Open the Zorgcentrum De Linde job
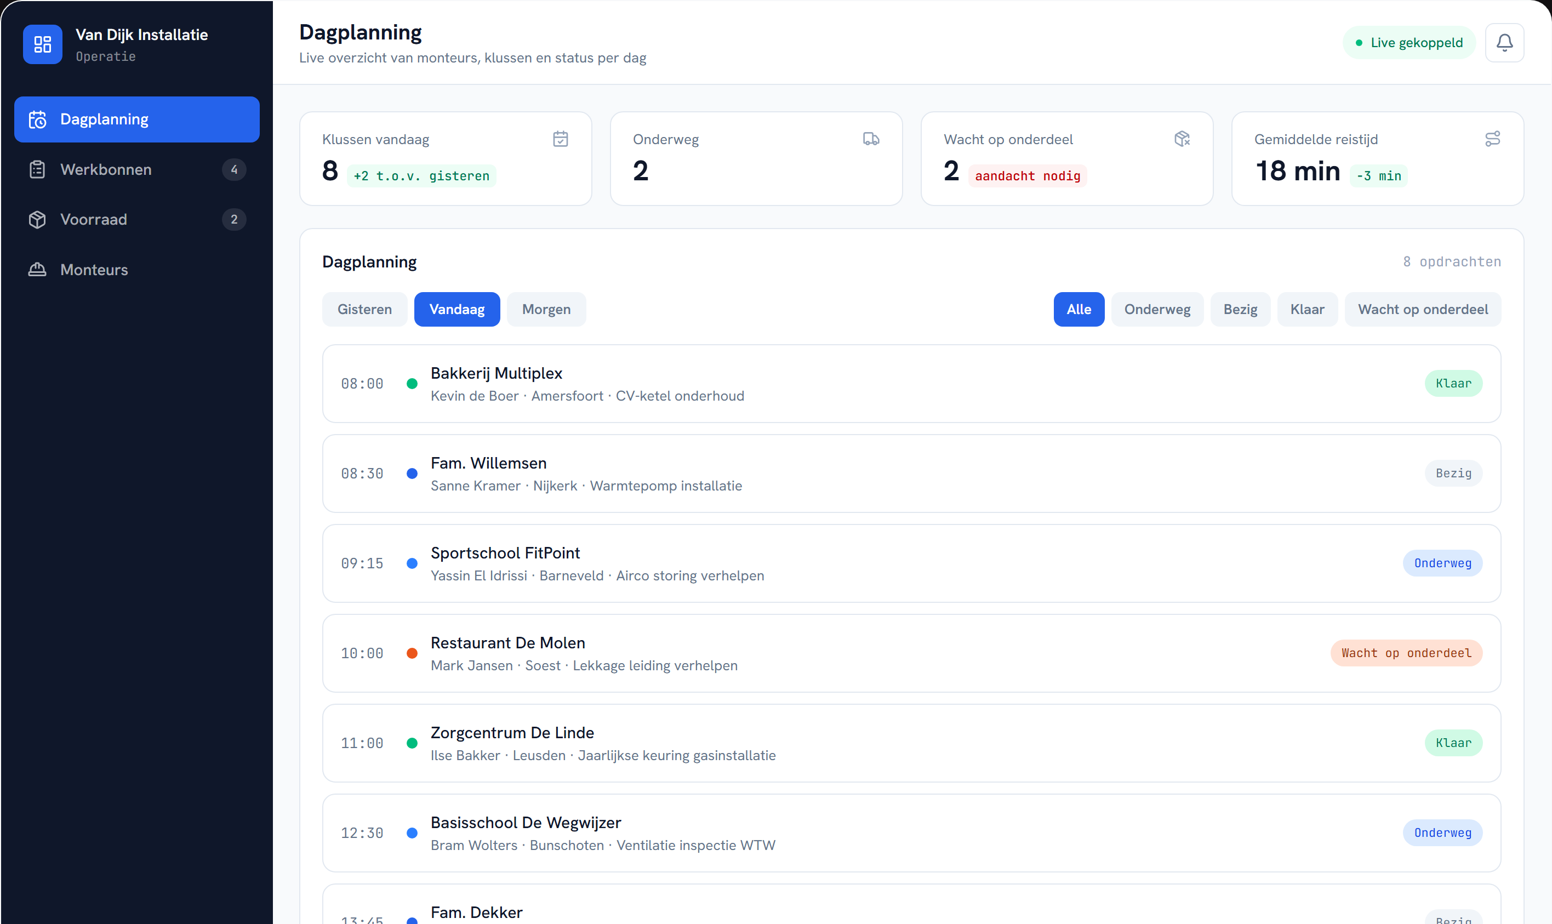This screenshot has height=924, width=1552. (x=911, y=744)
